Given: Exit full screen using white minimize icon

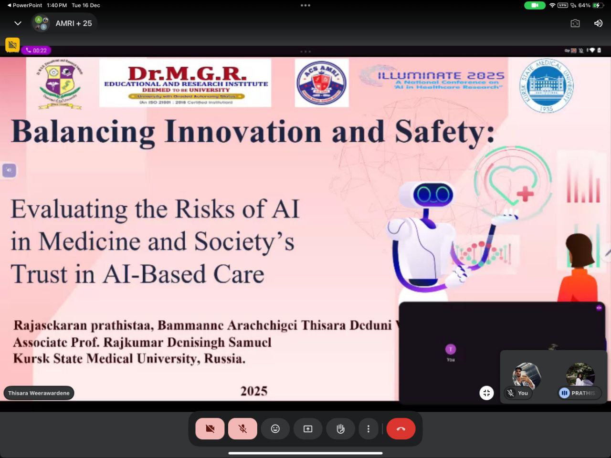Looking at the screenshot, I should (486, 393).
